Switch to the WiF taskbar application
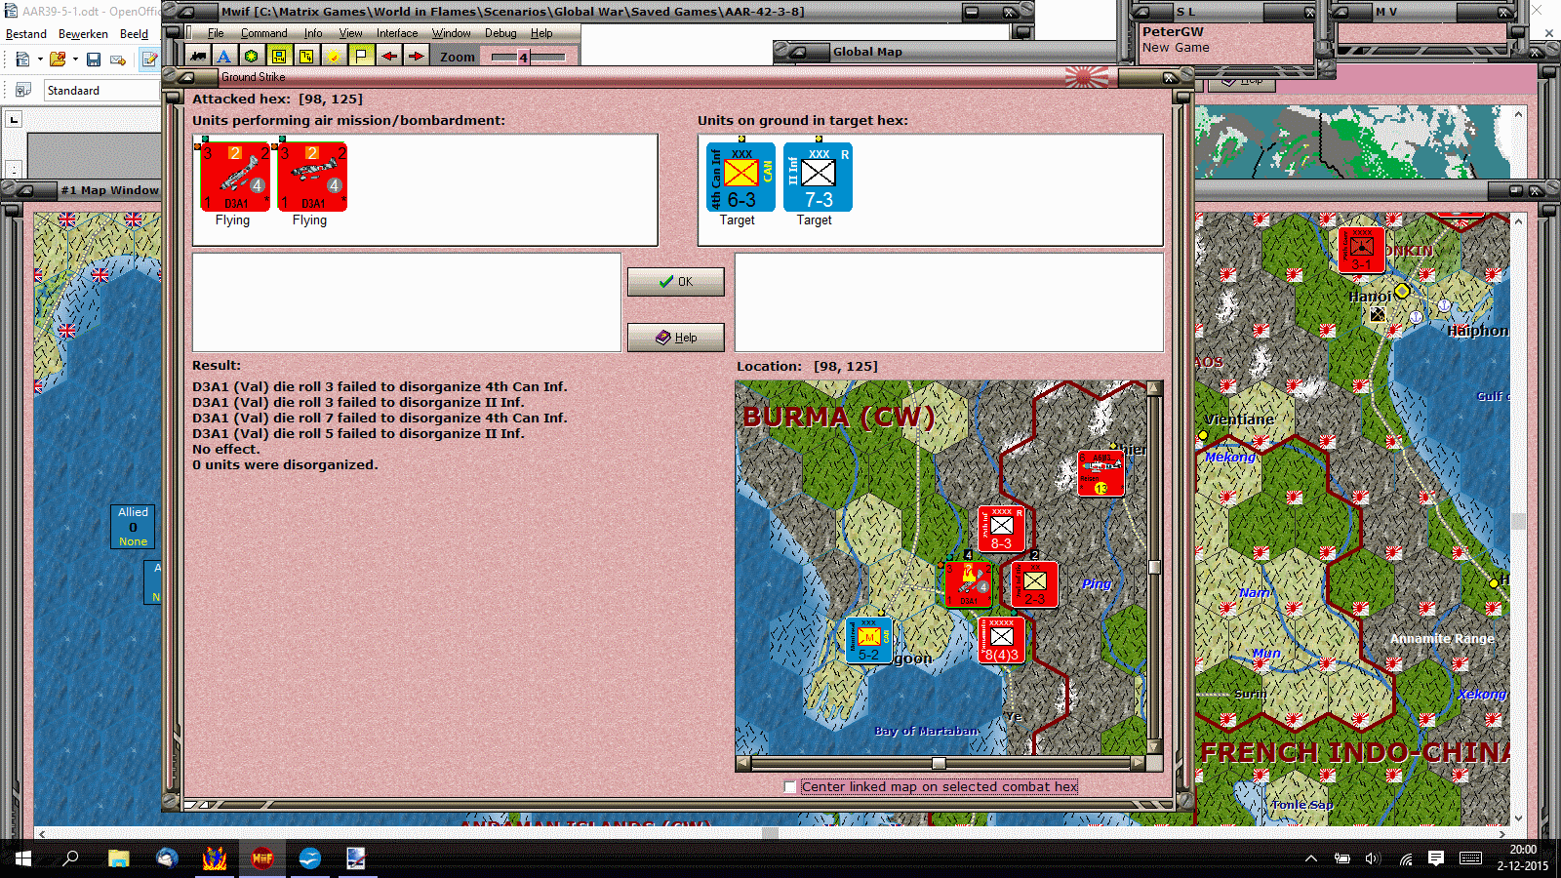1561x878 pixels. 262,858
